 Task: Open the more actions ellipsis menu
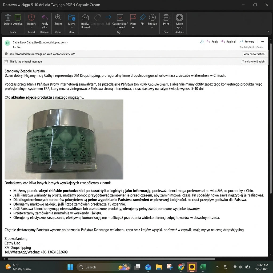tap(262, 41)
